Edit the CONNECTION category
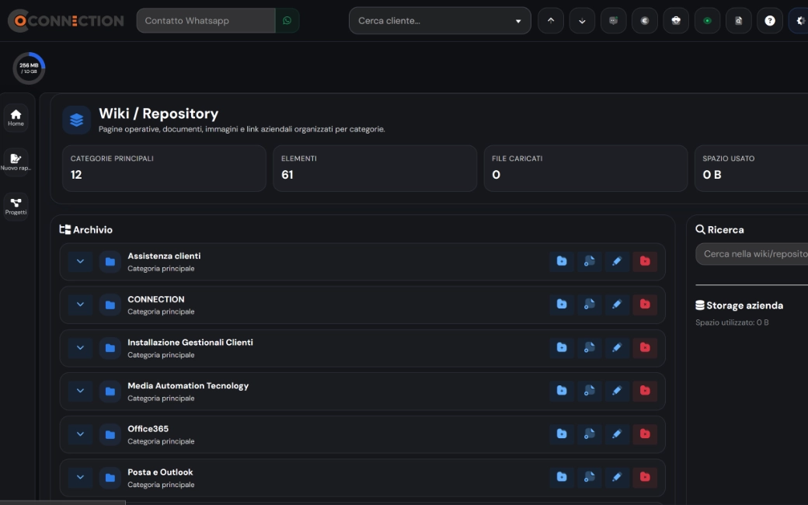The image size is (808, 505). (x=617, y=305)
